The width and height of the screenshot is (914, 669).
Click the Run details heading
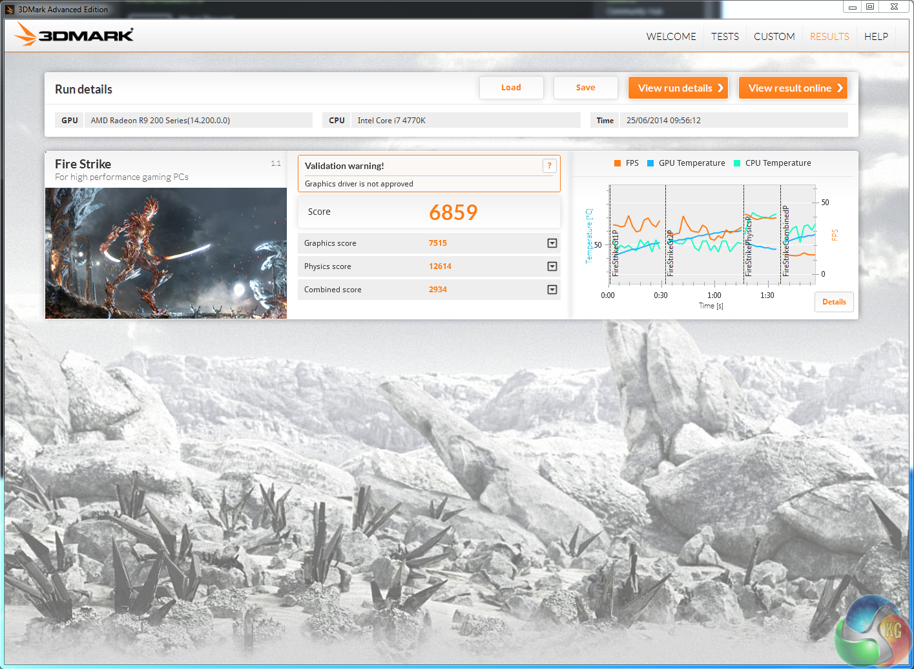point(83,90)
